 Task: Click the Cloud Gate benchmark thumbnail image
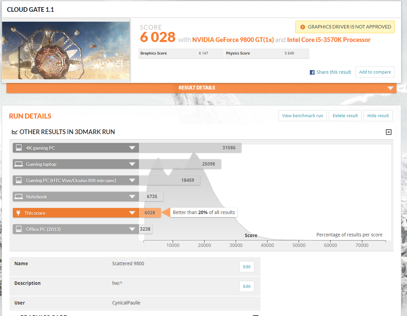pyautogui.click(x=66, y=50)
